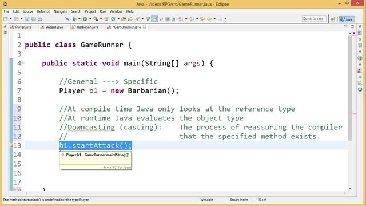Toggle Skip All Breakpoints in the toolbar
This screenshot has width=366, height=206.
67,19
